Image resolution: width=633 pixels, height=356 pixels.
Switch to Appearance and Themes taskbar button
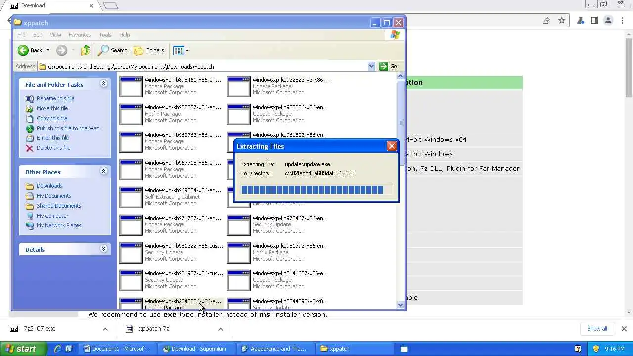275,349
